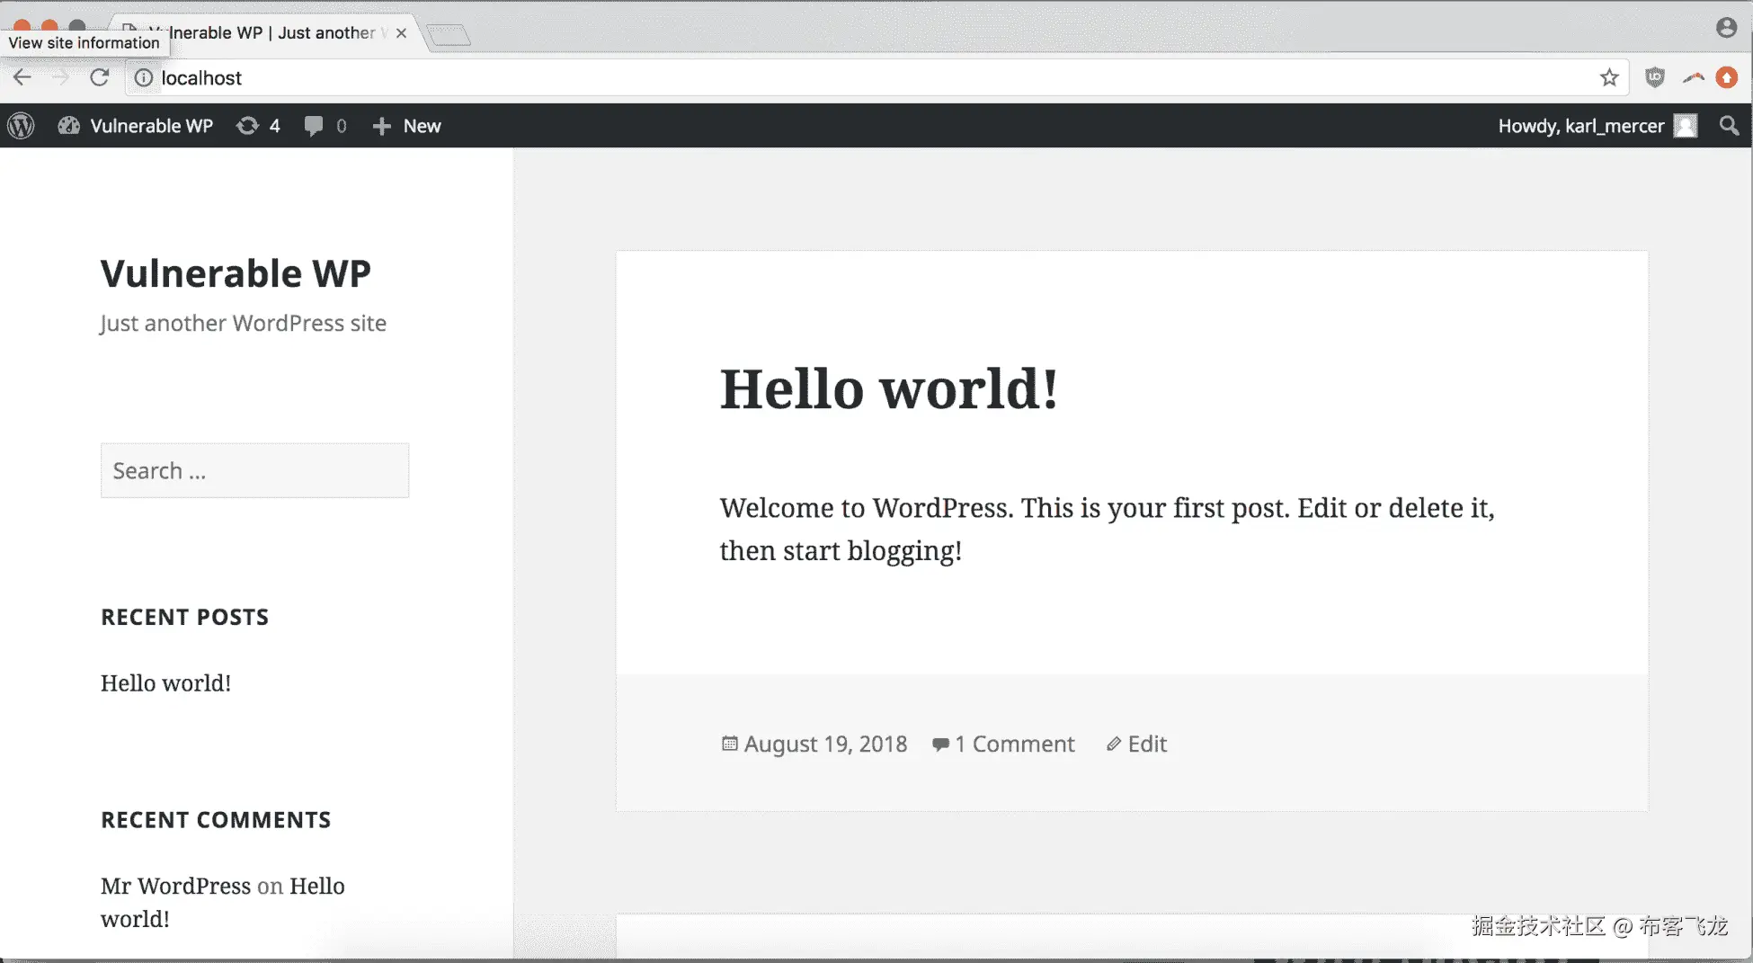This screenshot has width=1753, height=963.
Task: Reload the localhost page
Action: (100, 77)
